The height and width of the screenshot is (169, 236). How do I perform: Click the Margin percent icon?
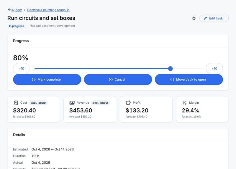pyautogui.click(x=185, y=103)
